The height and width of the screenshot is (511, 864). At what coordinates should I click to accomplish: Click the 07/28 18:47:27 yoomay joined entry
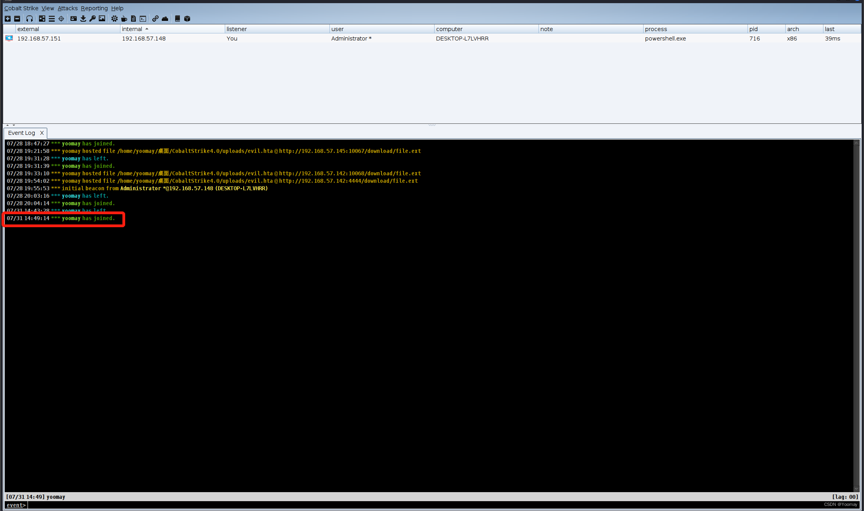click(61, 144)
